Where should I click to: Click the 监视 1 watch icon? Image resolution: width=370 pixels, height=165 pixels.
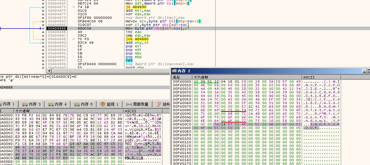pos(103,104)
